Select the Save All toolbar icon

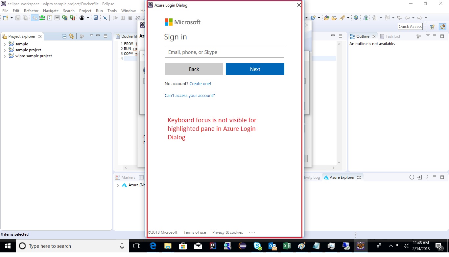[x=26, y=18]
